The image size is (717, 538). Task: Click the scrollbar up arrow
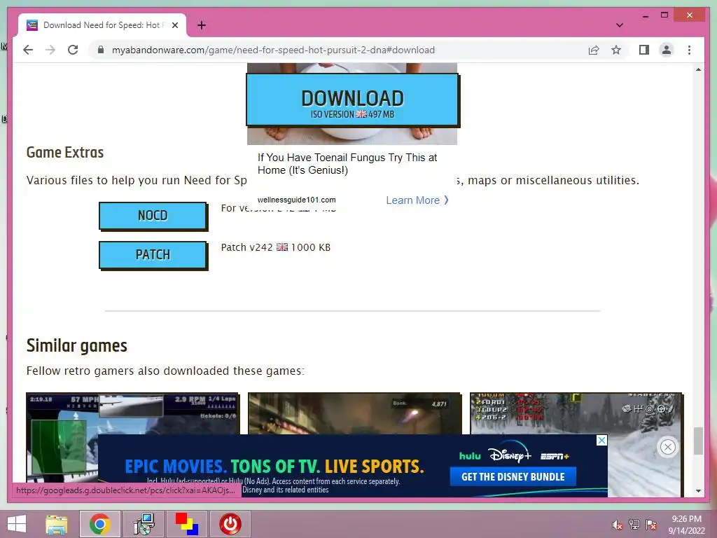(x=698, y=69)
